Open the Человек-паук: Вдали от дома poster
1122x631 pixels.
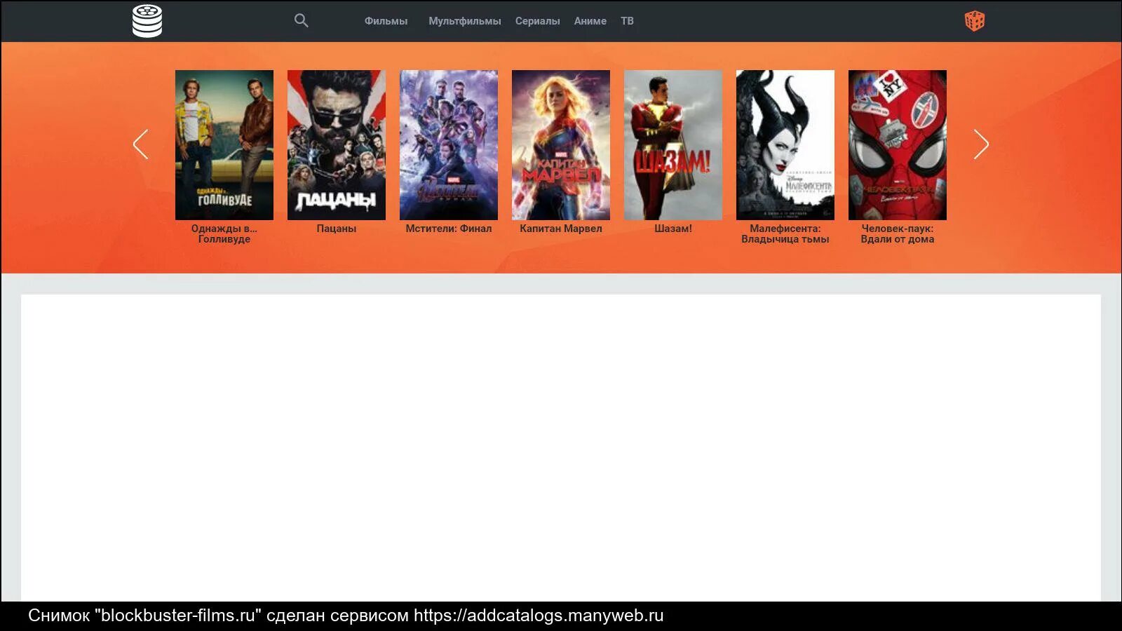pos(898,145)
